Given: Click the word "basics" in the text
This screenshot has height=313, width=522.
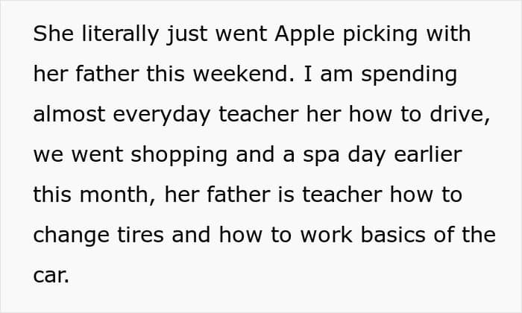Looking at the screenshot, I should (x=393, y=235).
